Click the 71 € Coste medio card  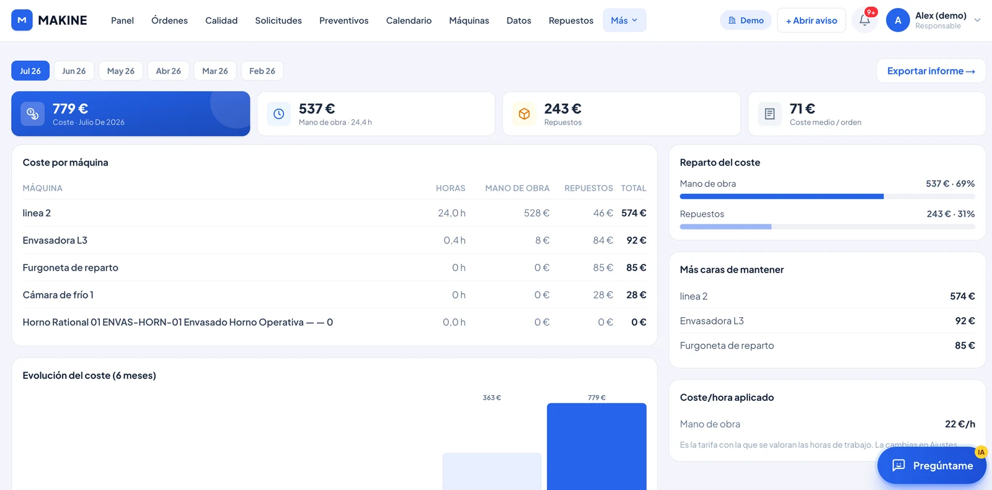pyautogui.click(x=867, y=114)
